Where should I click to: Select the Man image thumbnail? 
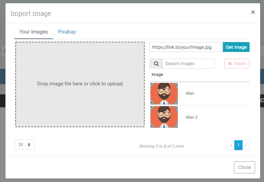(x=164, y=94)
